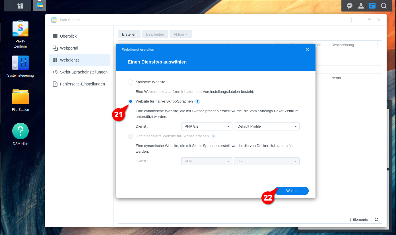Image resolution: width=396 pixels, height=235 pixels.
Task: Click info icon beside native Skript-Sprachen
Action: [197, 101]
